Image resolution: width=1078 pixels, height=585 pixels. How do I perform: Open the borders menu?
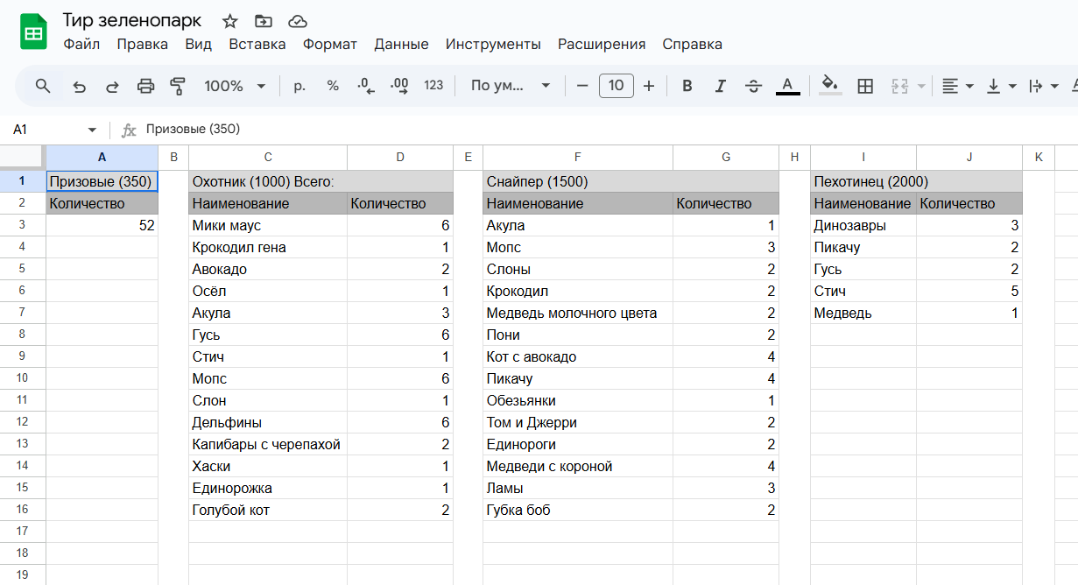click(x=865, y=86)
